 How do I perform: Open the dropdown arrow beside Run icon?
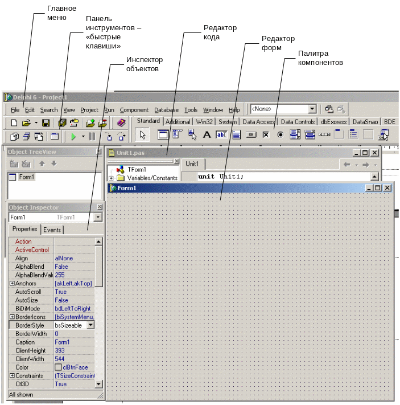(x=83, y=136)
